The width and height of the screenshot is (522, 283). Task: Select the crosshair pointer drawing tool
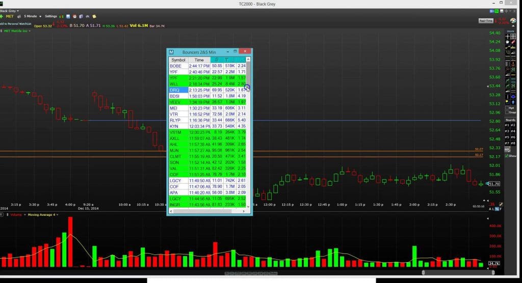(507, 36)
